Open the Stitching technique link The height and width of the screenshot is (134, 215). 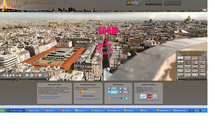[87, 99]
